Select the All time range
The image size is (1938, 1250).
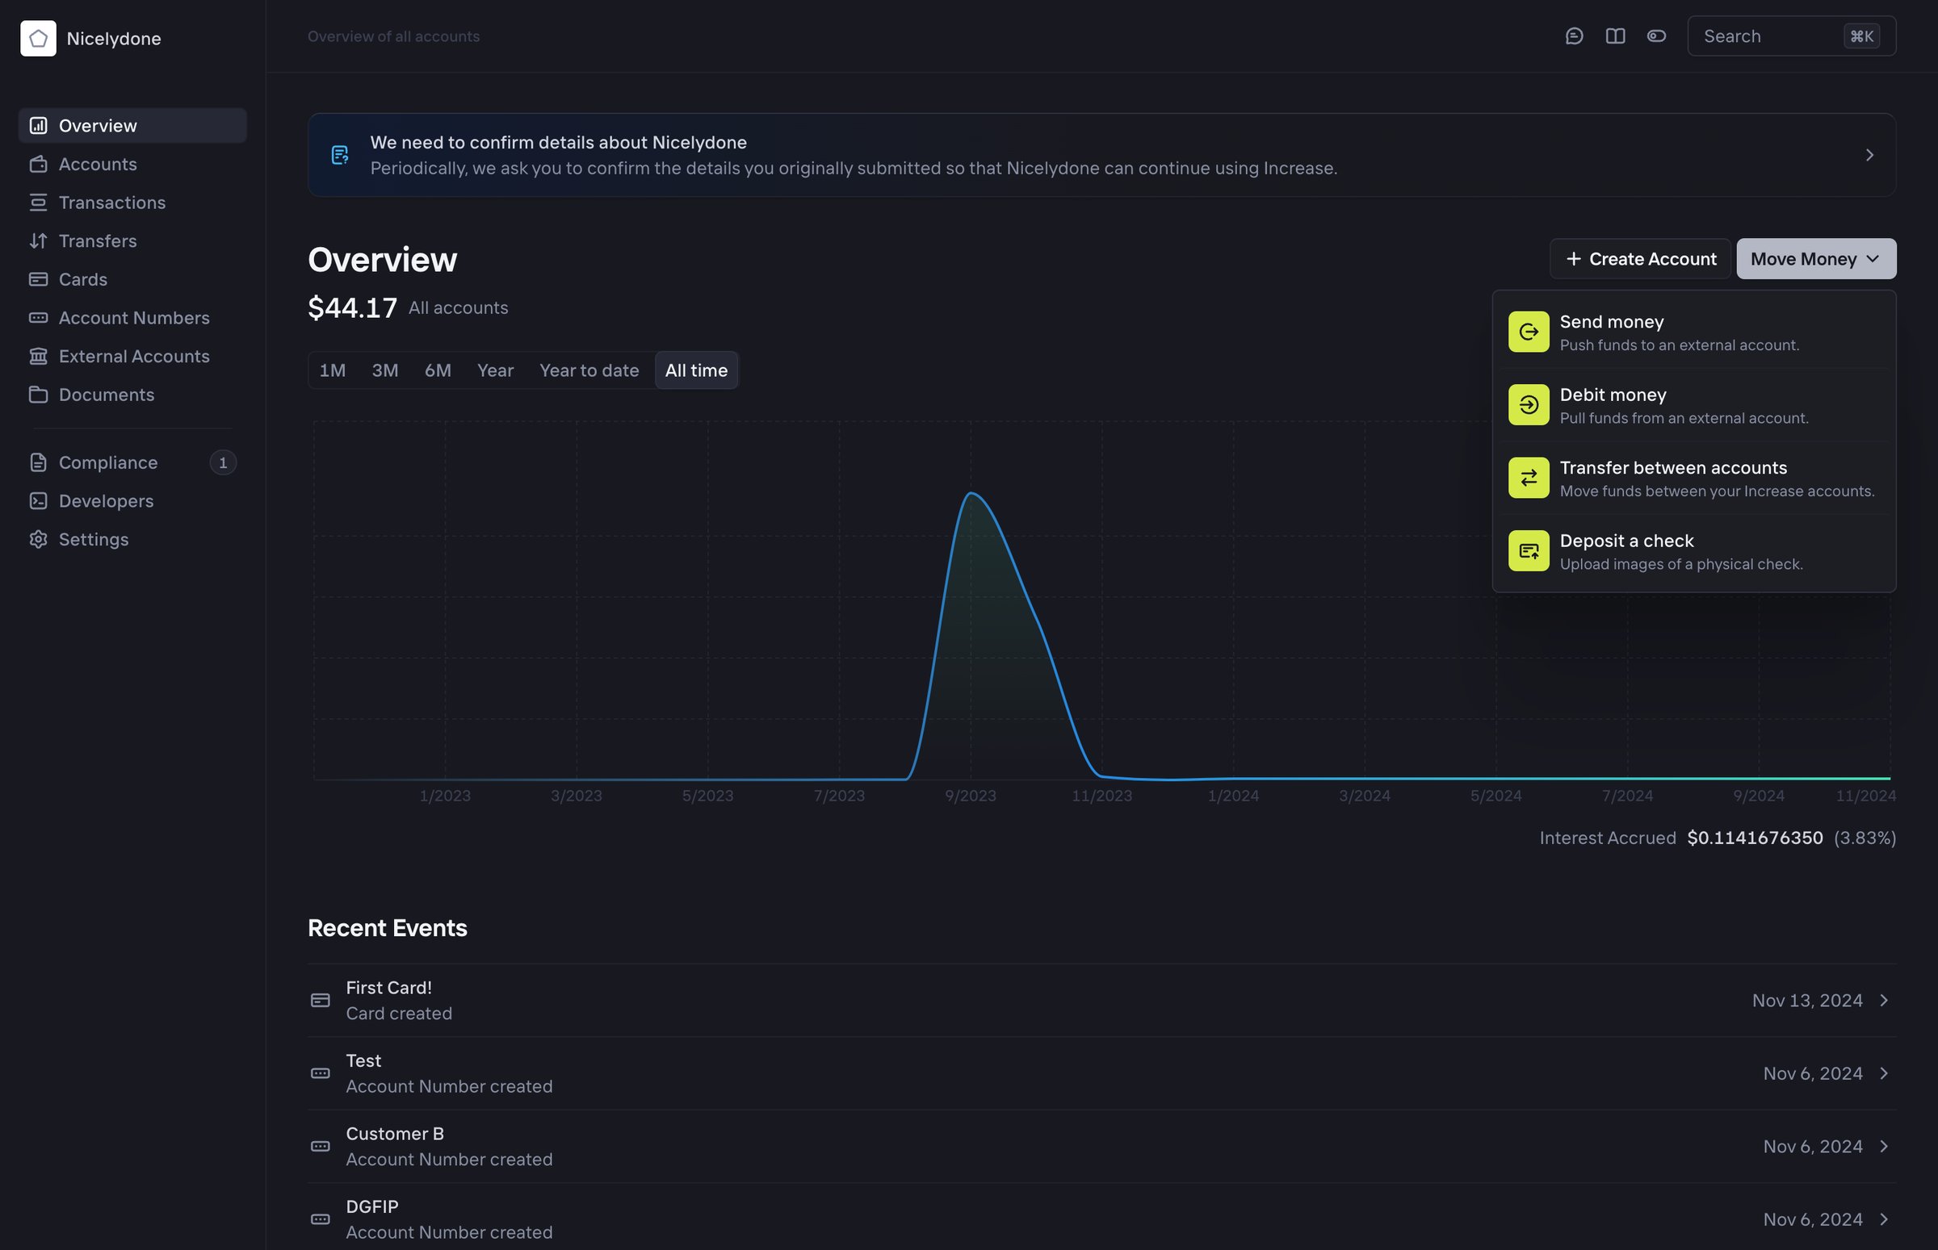coord(696,370)
